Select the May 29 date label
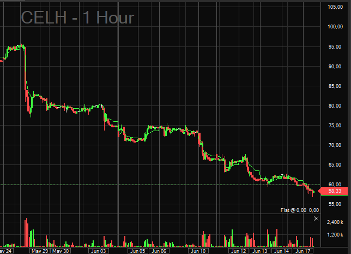 [x=40, y=251]
